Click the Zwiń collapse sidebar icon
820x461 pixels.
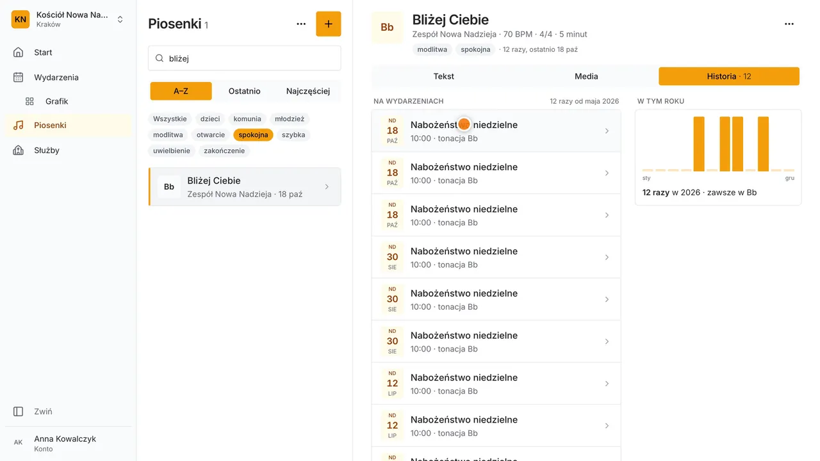point(19,412)
